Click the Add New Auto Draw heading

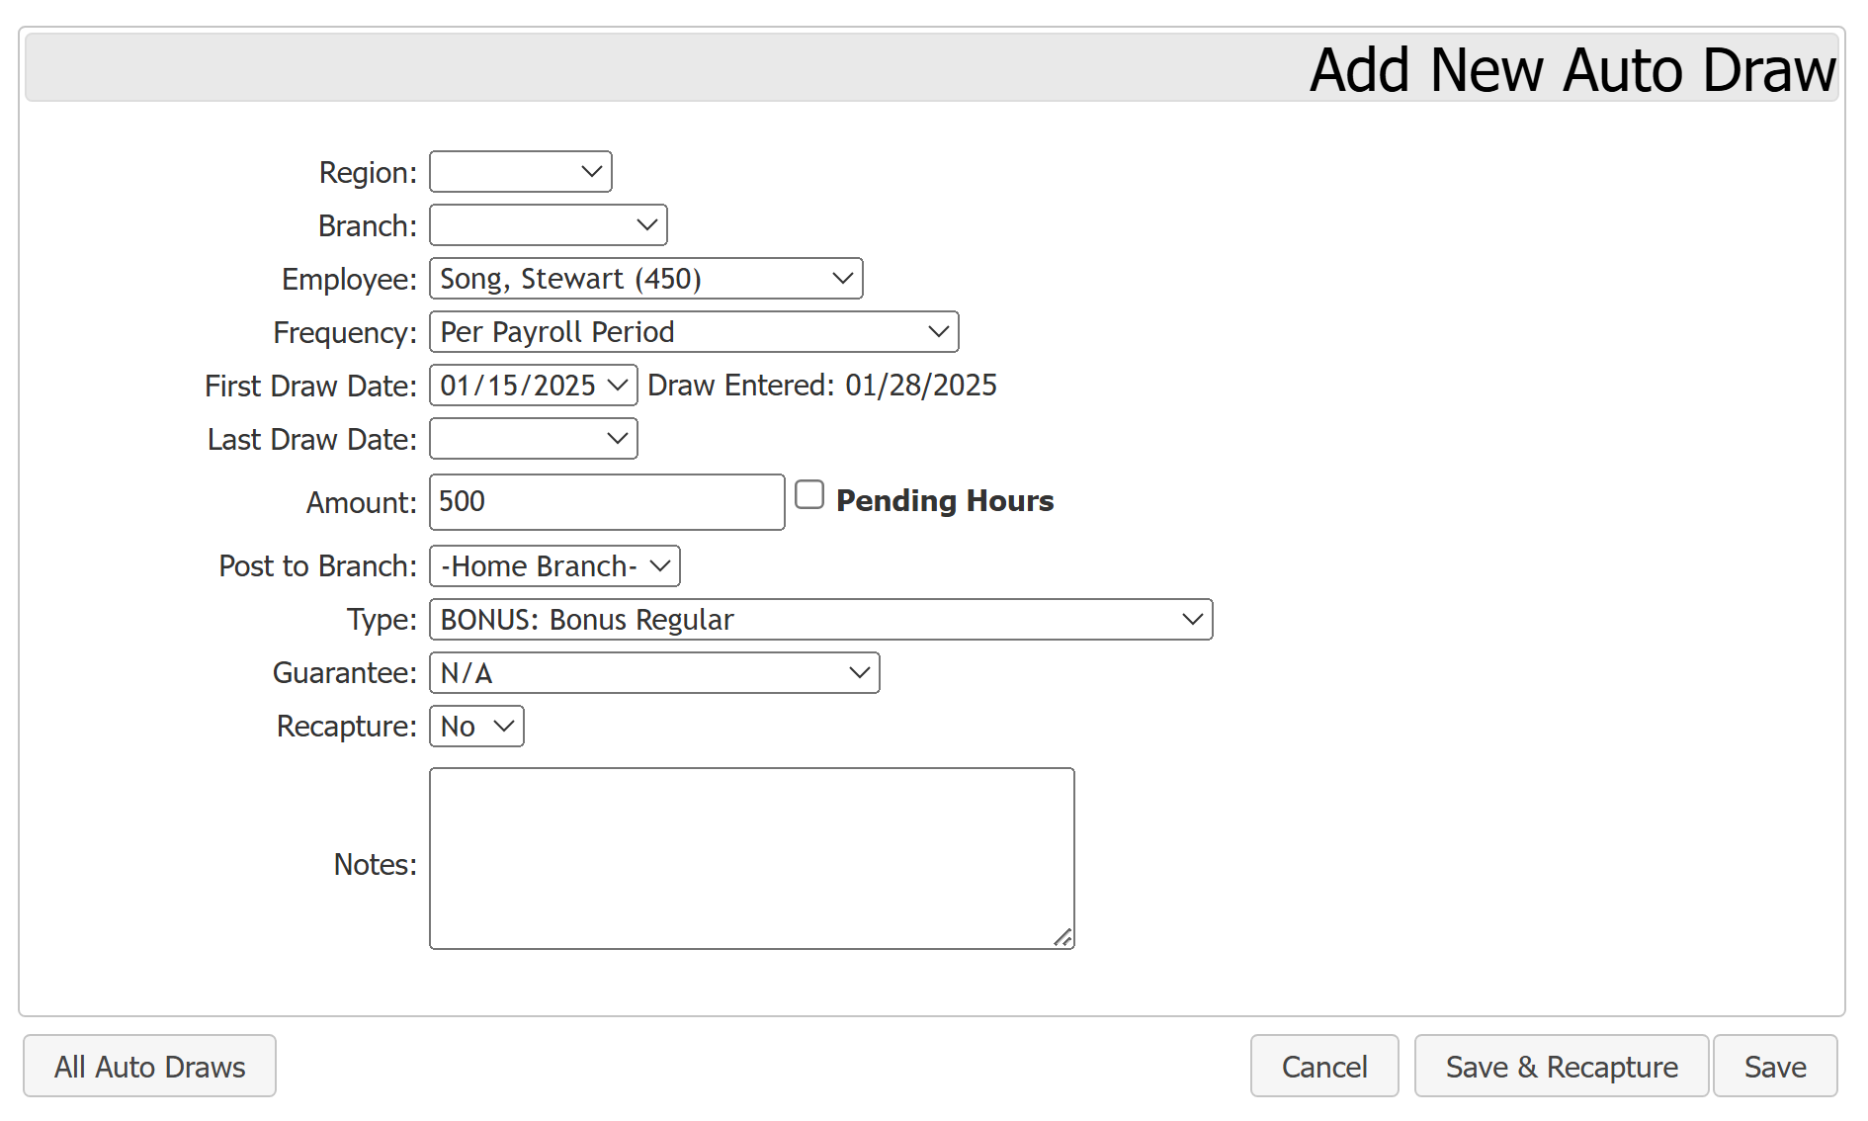click(x=1572, y=69)
